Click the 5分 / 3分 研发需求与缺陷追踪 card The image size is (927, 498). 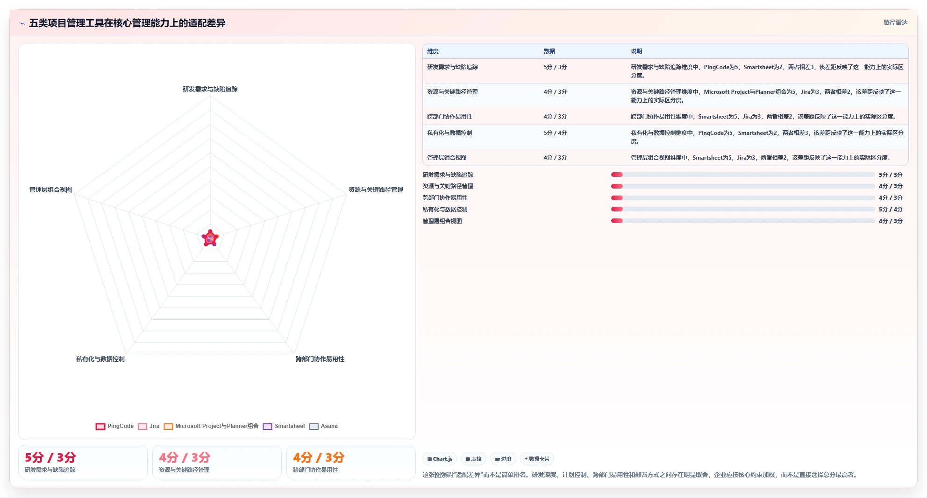(83, 462)
